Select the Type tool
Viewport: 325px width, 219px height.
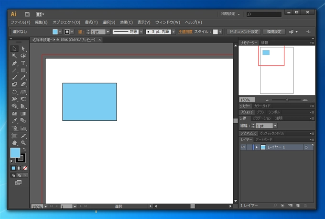point(23,63)
